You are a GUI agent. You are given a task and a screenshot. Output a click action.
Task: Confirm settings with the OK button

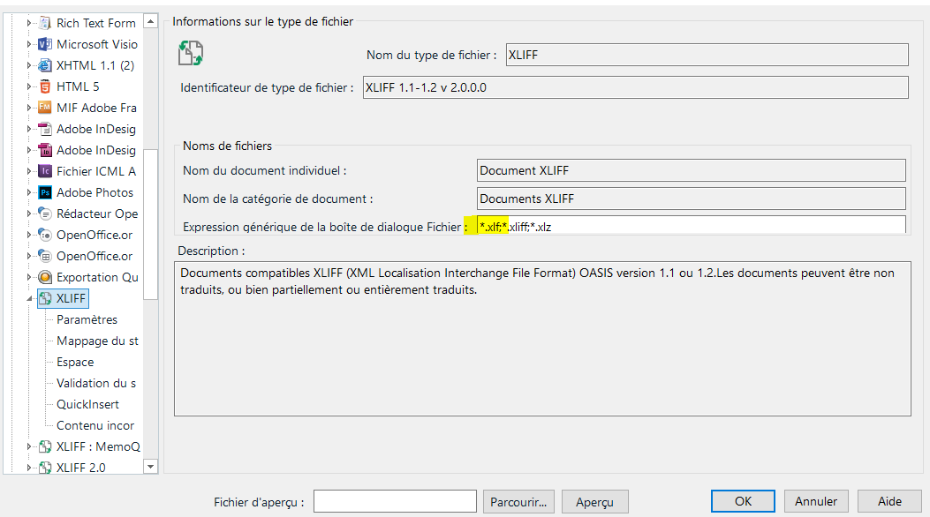click(742, 500)
